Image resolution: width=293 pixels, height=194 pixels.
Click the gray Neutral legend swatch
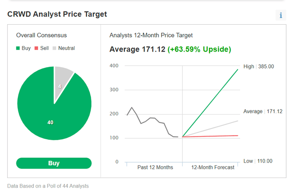pos(55,48)
